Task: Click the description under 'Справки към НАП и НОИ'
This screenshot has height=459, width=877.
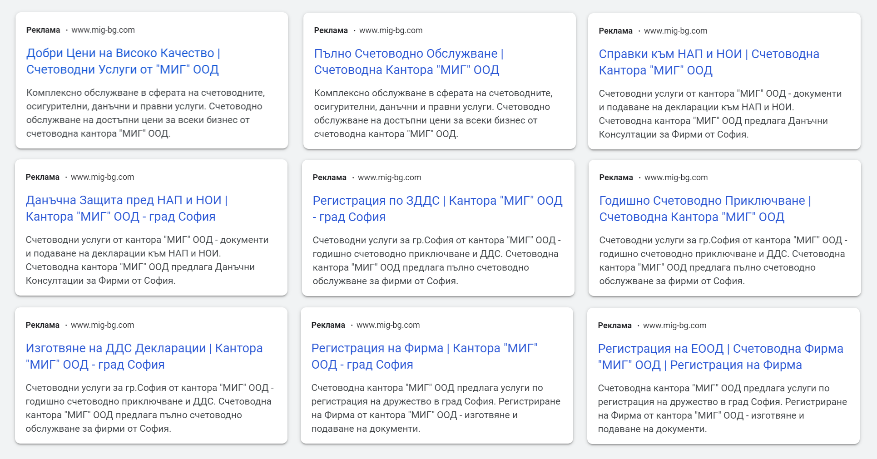Action: pyautogui.click(x=720, y=114)
